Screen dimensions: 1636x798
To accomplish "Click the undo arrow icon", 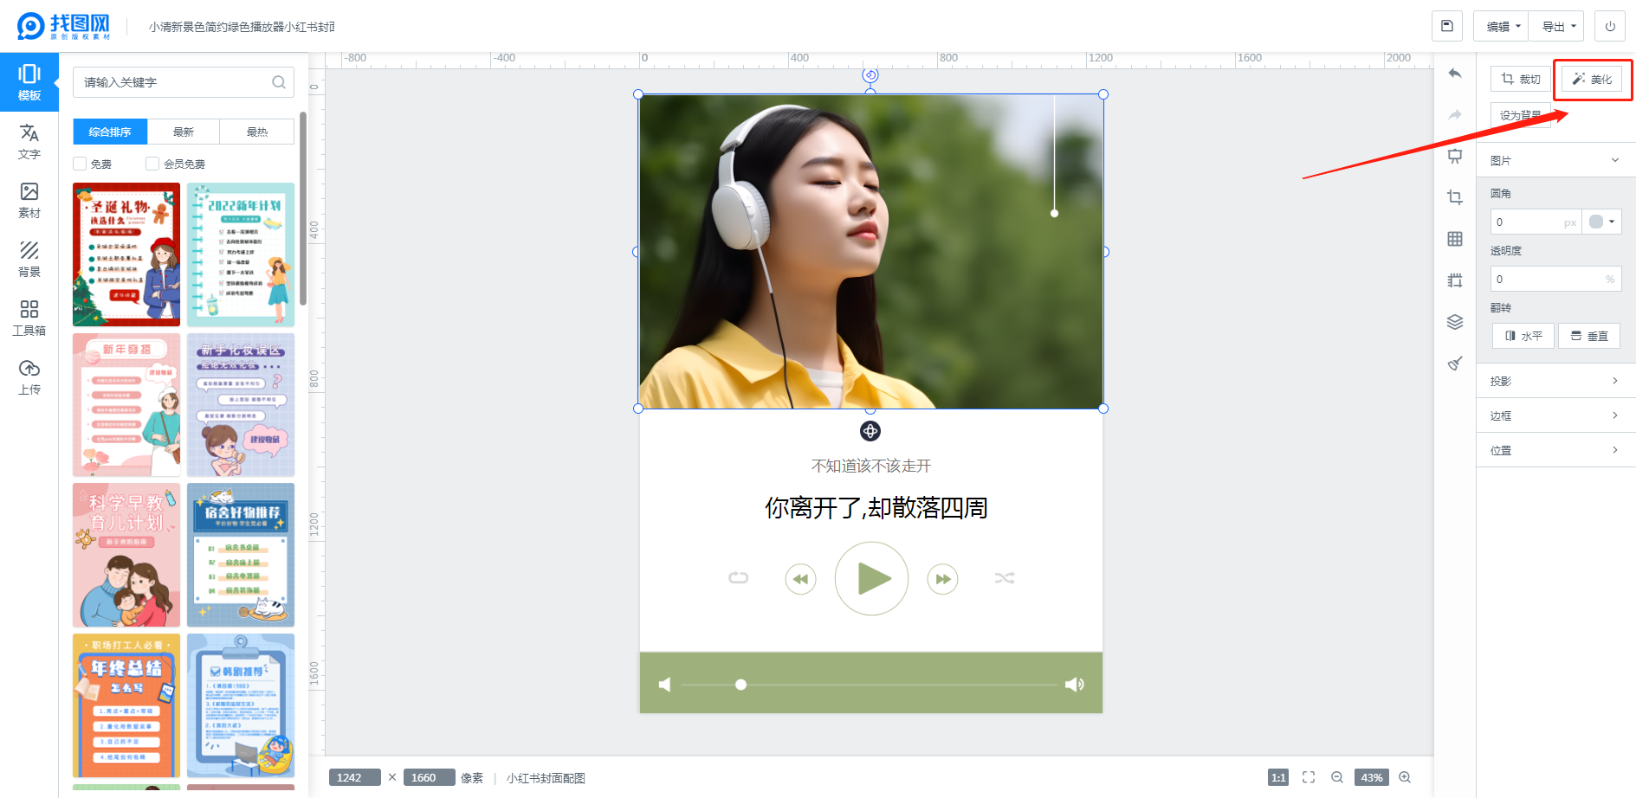I will click(1455, 74).
